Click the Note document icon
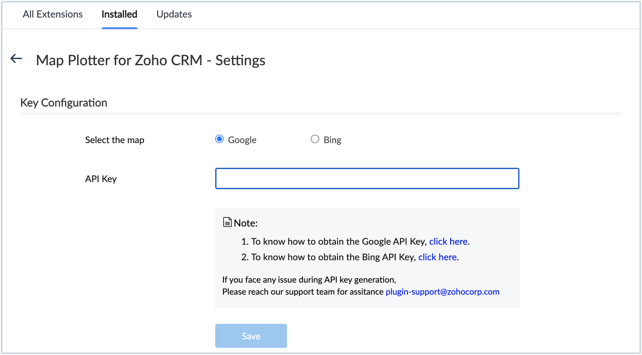642x355 pixels. point(227,222)
